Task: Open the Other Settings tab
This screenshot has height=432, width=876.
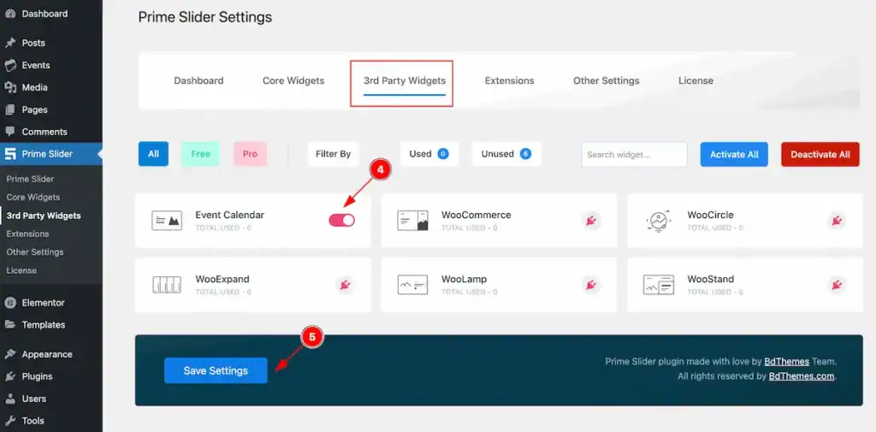Action: click(x=607, y=80)
